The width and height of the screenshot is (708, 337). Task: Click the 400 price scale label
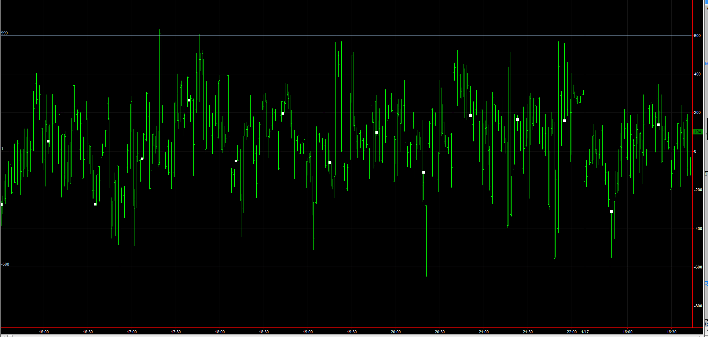pos(697,74)
